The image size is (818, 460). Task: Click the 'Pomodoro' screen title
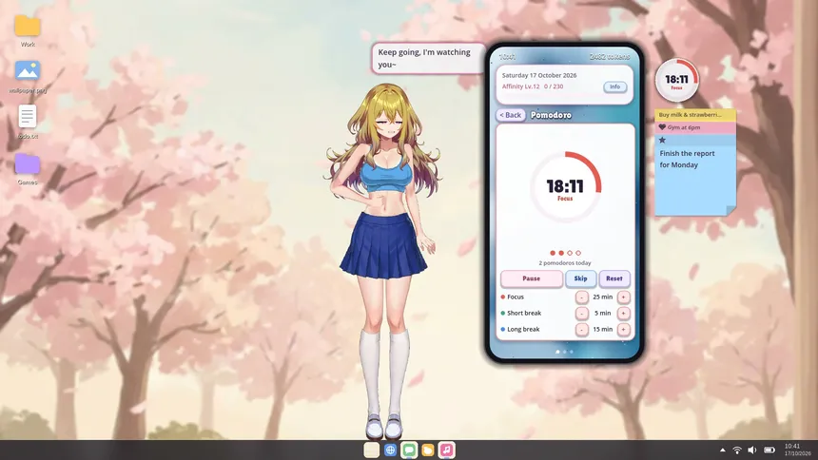(x=551, y=115)
